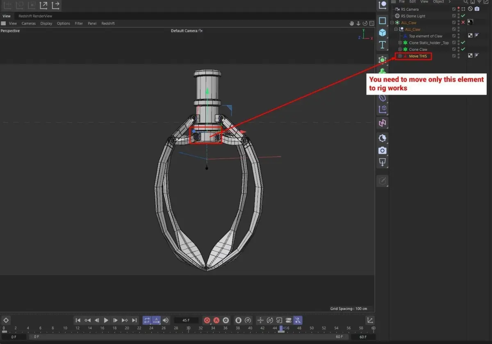Image resolution: width=492 pixels, height=344 pixels.
Task: Toggle timeline playback range mode
Action: pyautogui.click(x=156, y=320)
